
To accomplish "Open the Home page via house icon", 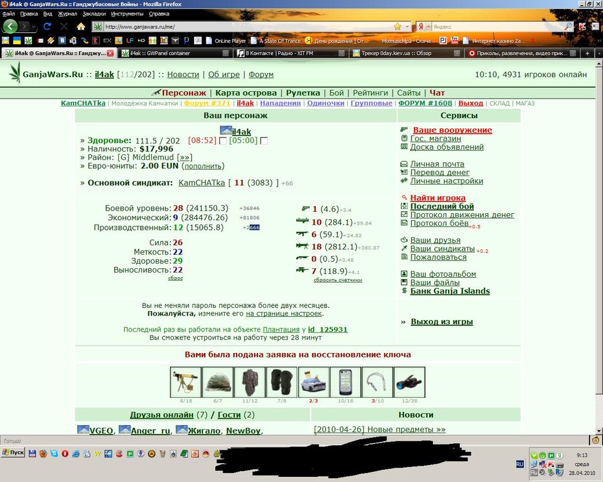I will coord(81,27).
